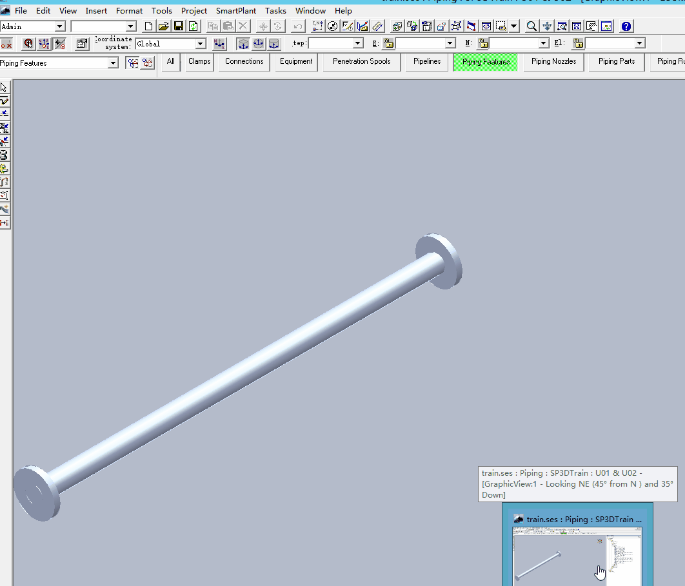Toggle the El coordinate lock
Screen dimensions: 685x586
click(578, 43)
